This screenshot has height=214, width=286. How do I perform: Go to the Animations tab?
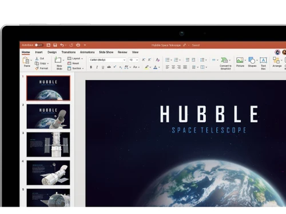88,52
